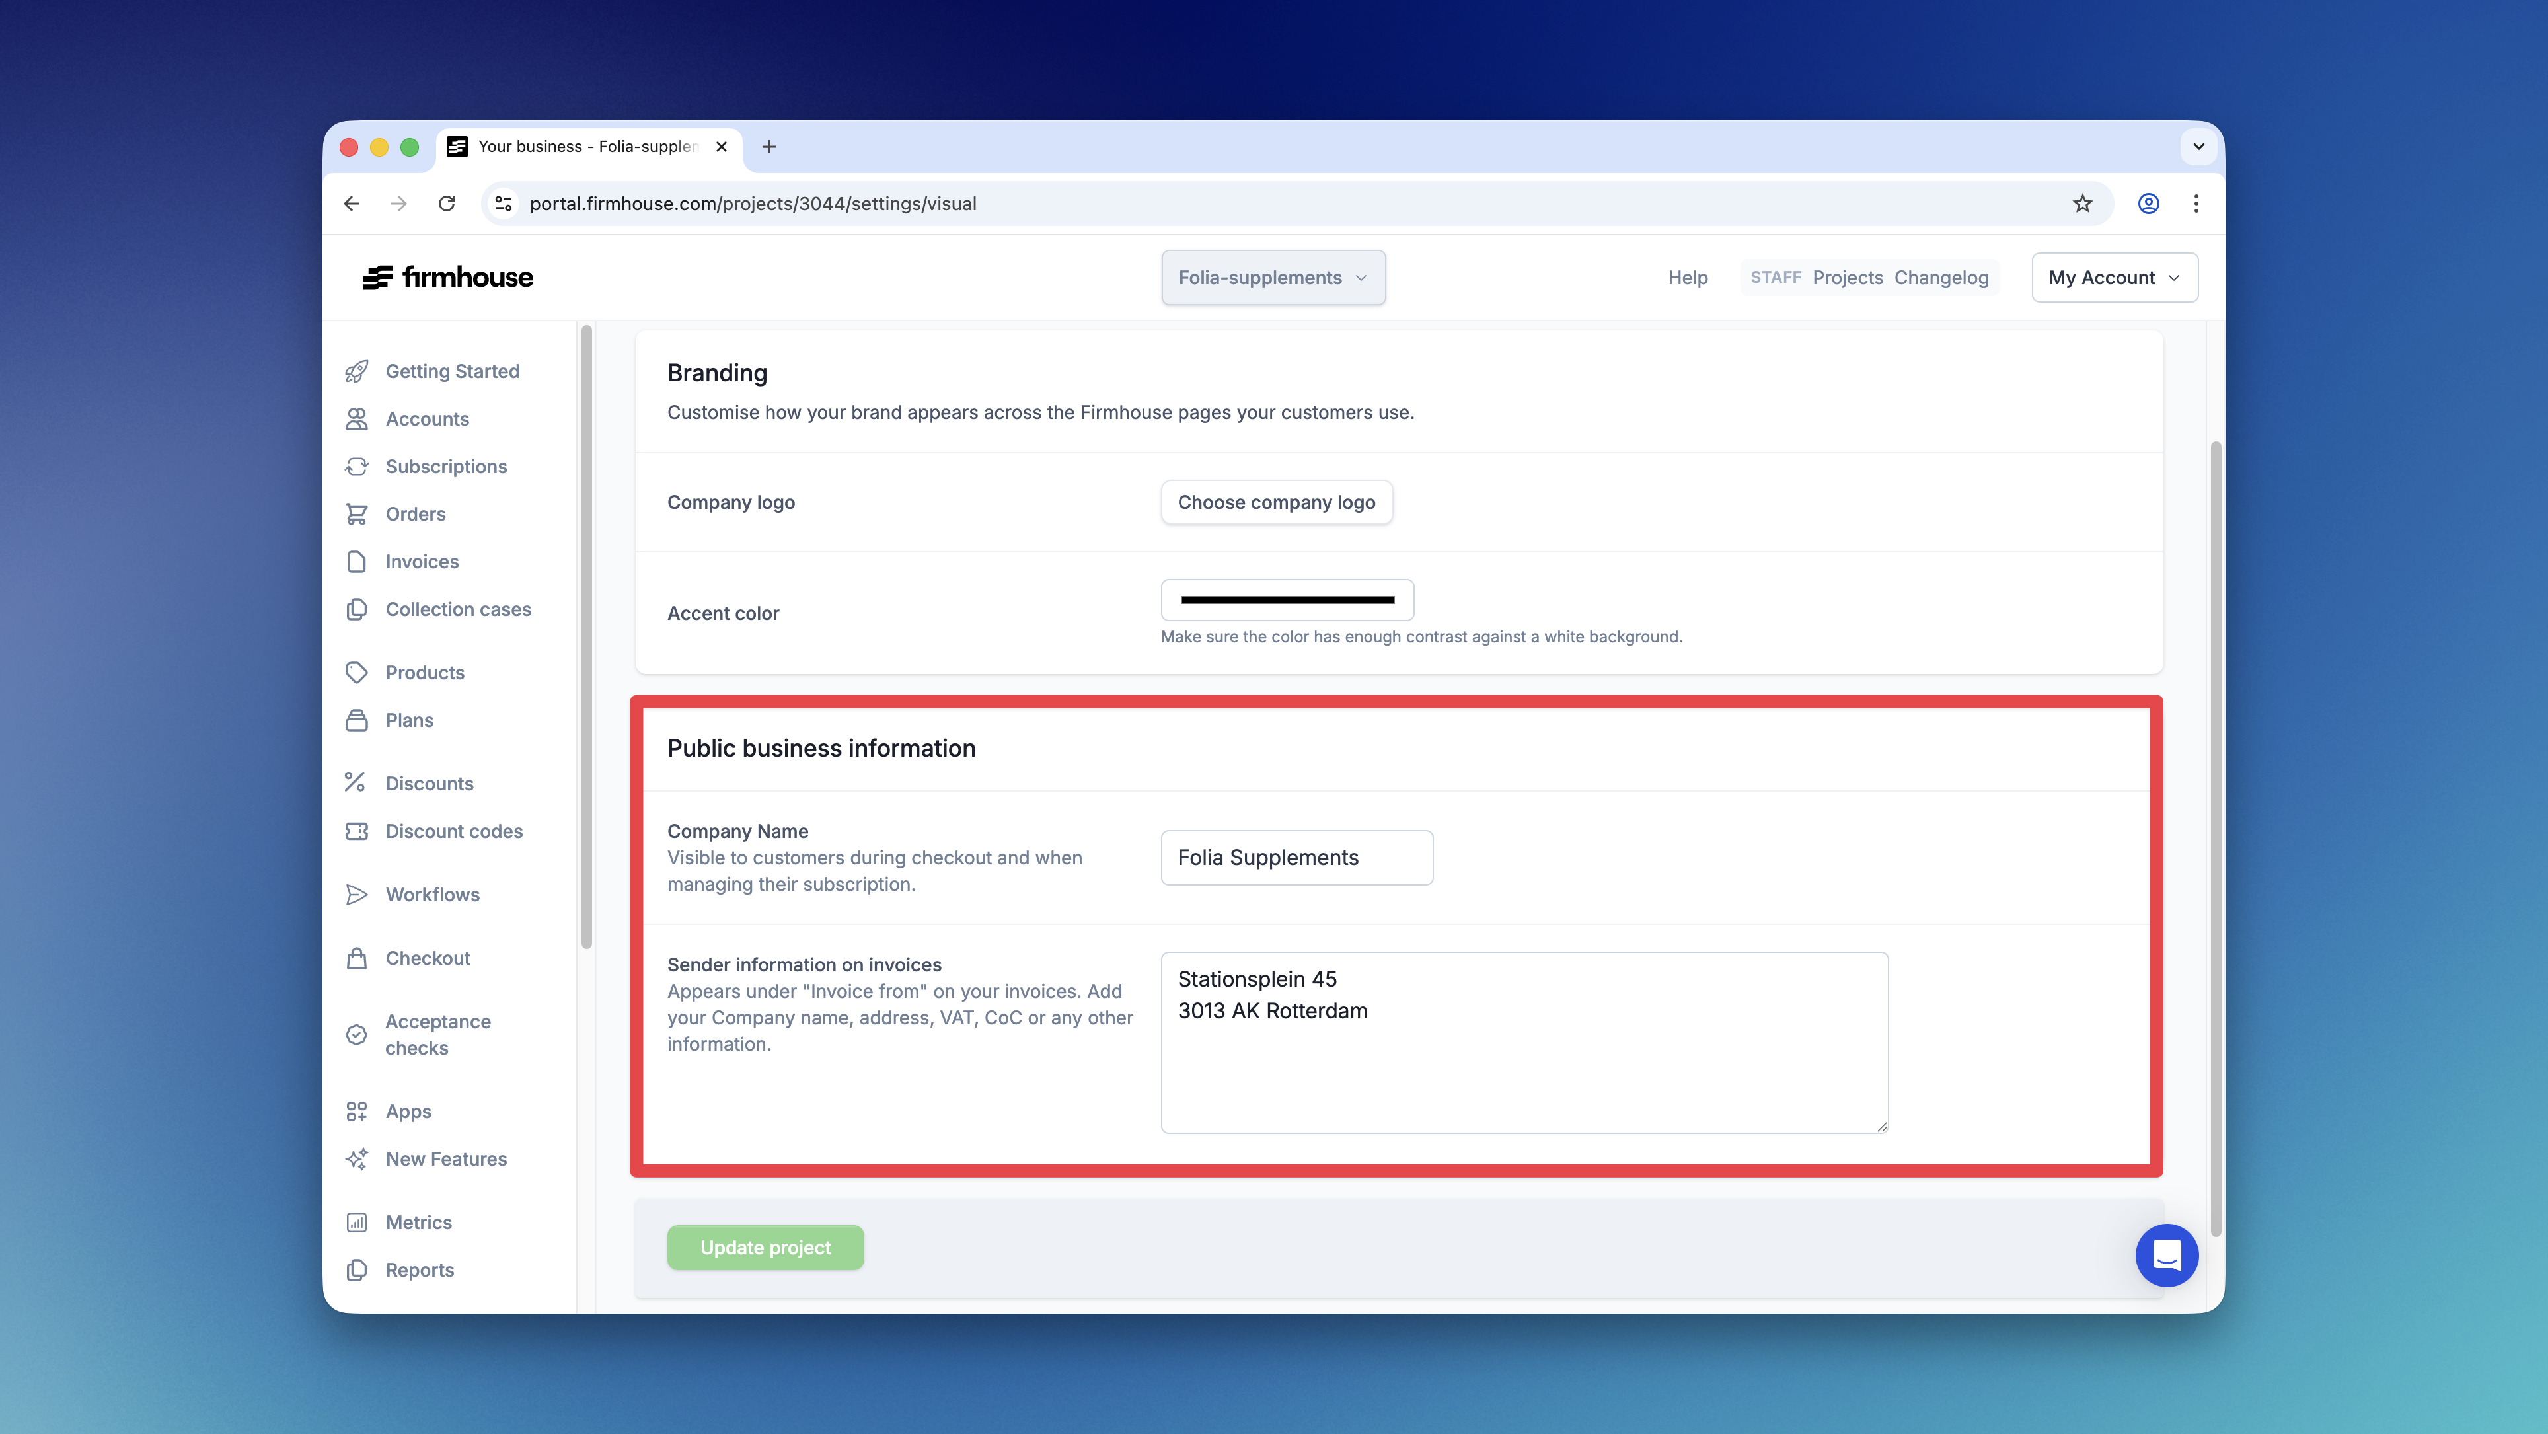Viewport: 2548px width, 1434px height.
Task: Click the shopping cart Orders icon
Action: tap(357, 513)
